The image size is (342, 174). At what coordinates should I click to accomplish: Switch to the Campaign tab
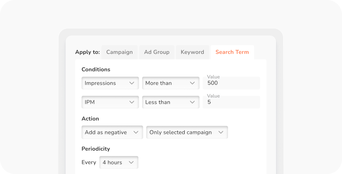tap(119, 52)
